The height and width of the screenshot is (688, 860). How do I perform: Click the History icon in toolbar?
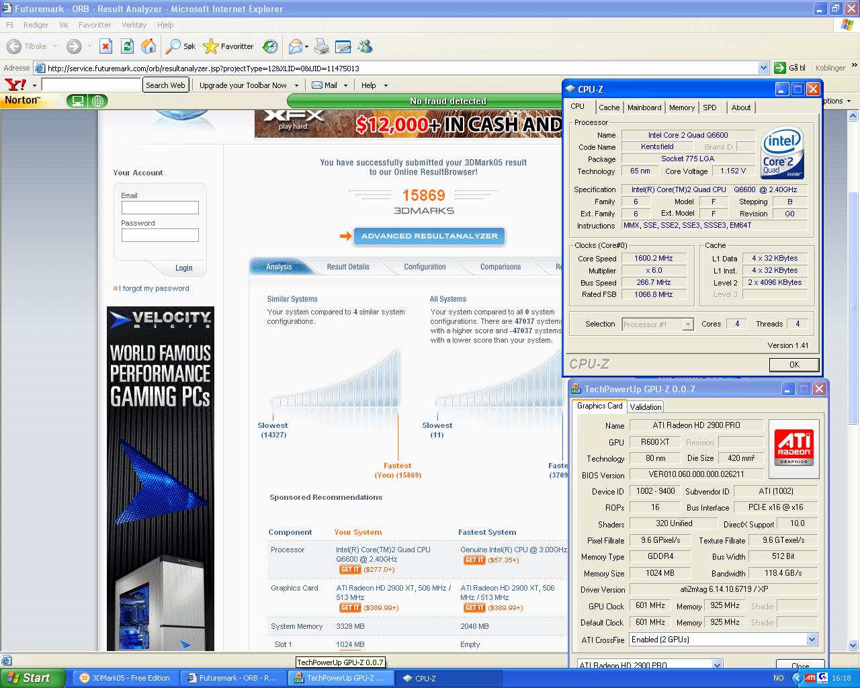(270, 46)
